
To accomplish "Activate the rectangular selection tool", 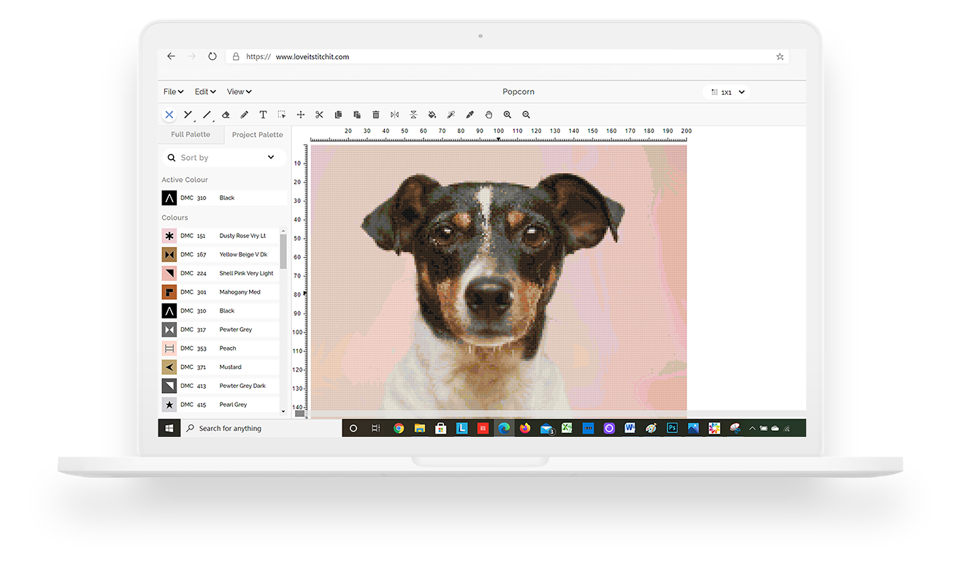I will pos(282,115).
